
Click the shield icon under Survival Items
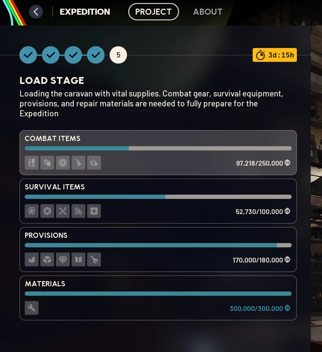32,211
